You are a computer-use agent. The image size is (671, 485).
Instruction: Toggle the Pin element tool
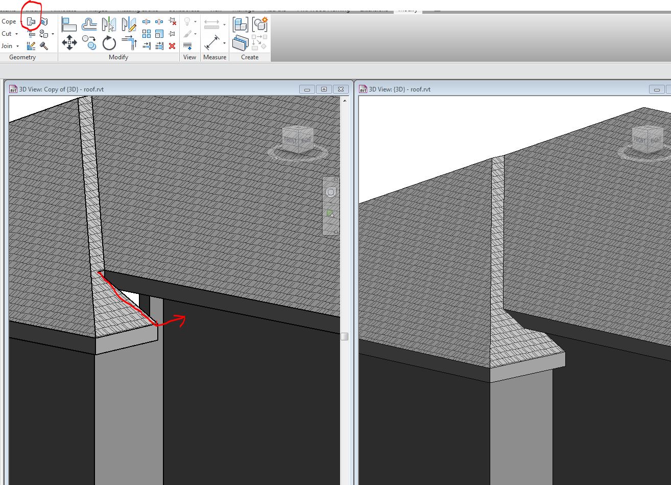[172, 34]
